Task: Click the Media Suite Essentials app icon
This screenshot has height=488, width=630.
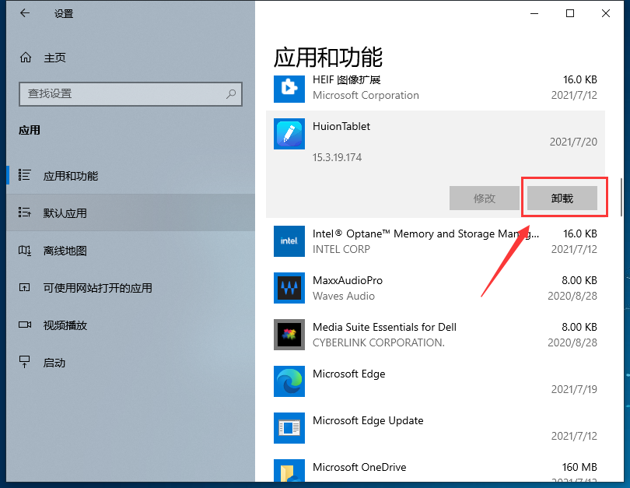Action: (x=289, y=335)
